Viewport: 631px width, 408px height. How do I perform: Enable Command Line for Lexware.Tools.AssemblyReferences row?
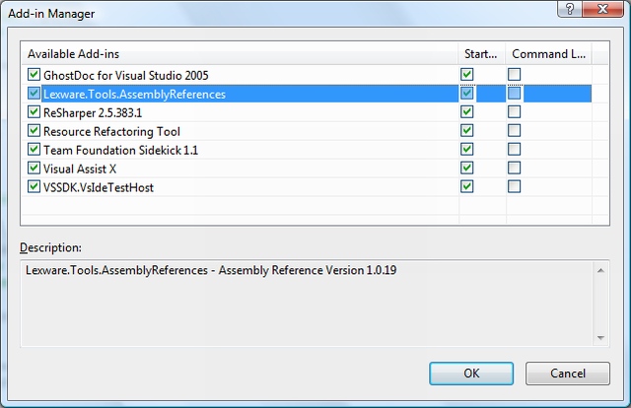click(x=515, y=94)
